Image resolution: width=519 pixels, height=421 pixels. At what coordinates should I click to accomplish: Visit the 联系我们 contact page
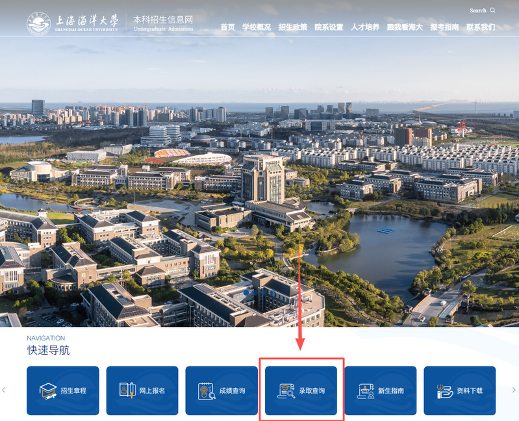coord(481,27)
